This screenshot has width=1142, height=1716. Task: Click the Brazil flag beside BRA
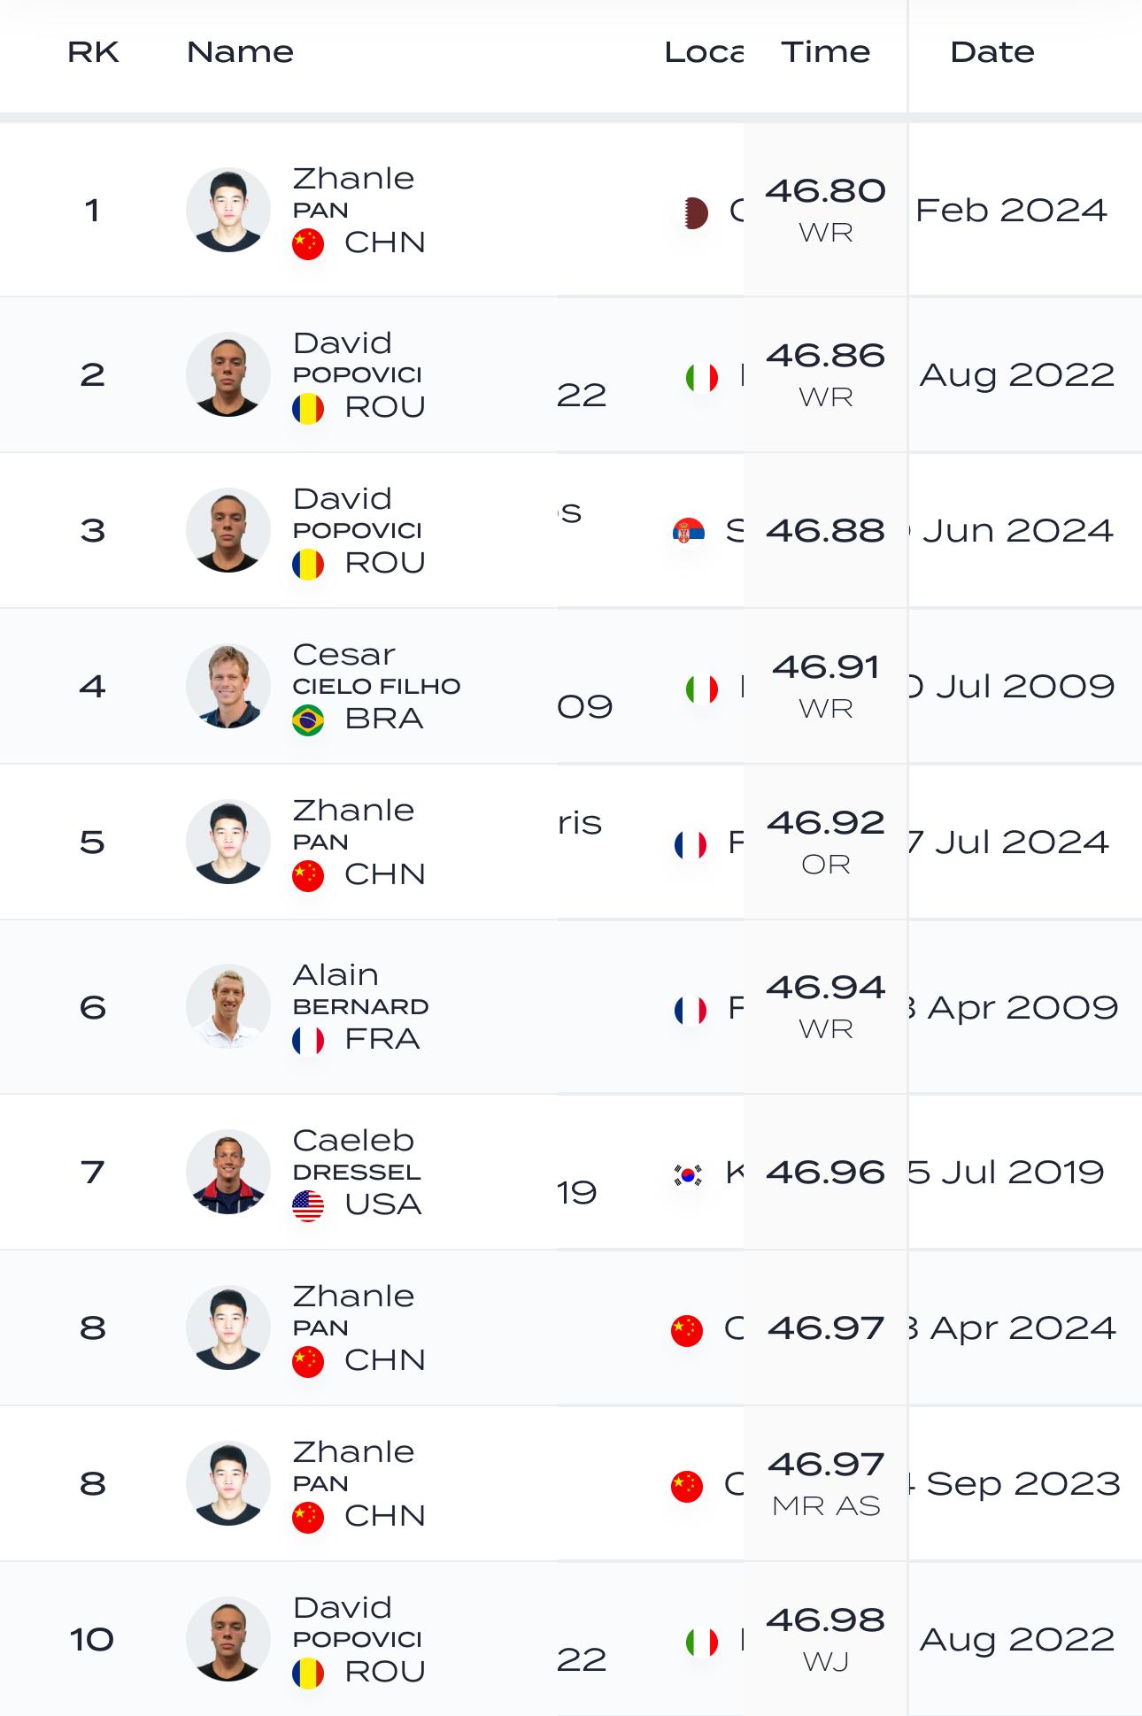pyautogui.click(x=308, y=719)
